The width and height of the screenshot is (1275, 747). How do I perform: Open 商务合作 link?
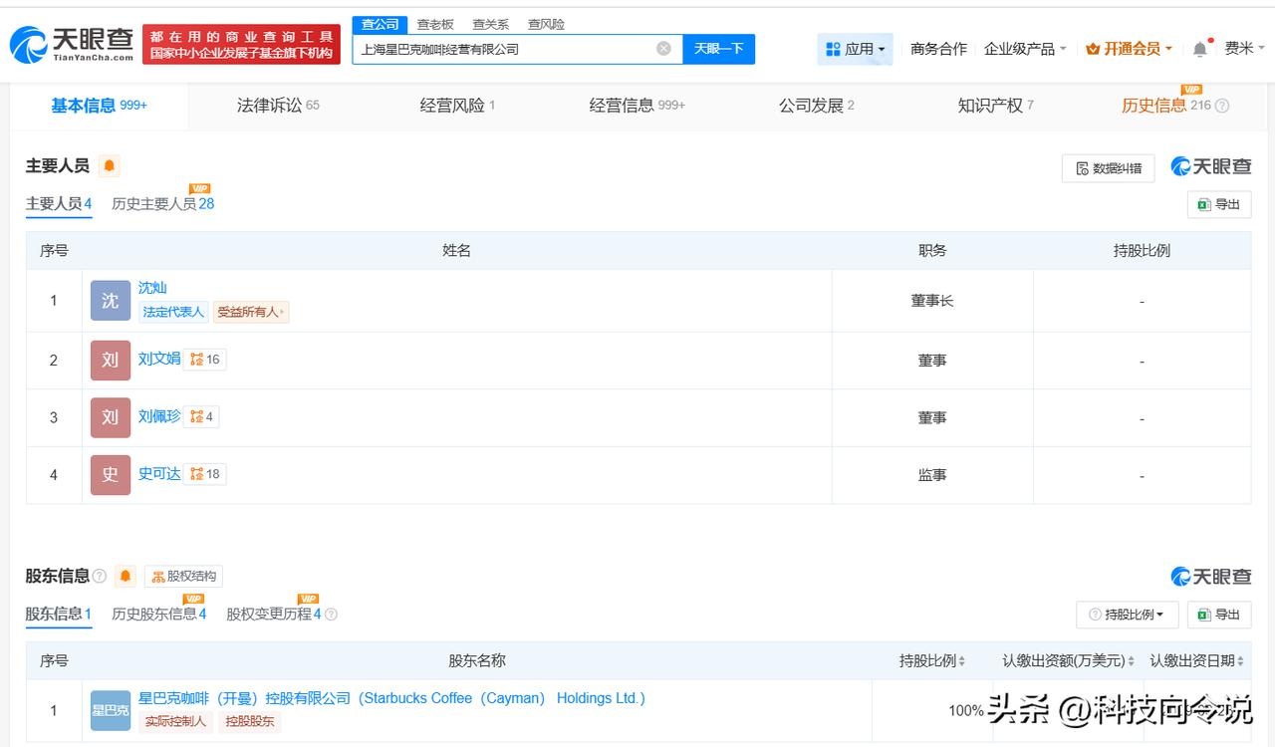pyautogui.click(x=938, y=49)
